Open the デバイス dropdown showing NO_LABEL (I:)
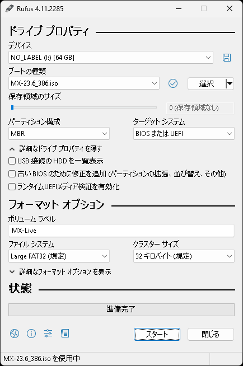Image resolution: width=243 pixels, height=366 pixels. (111, 58)
